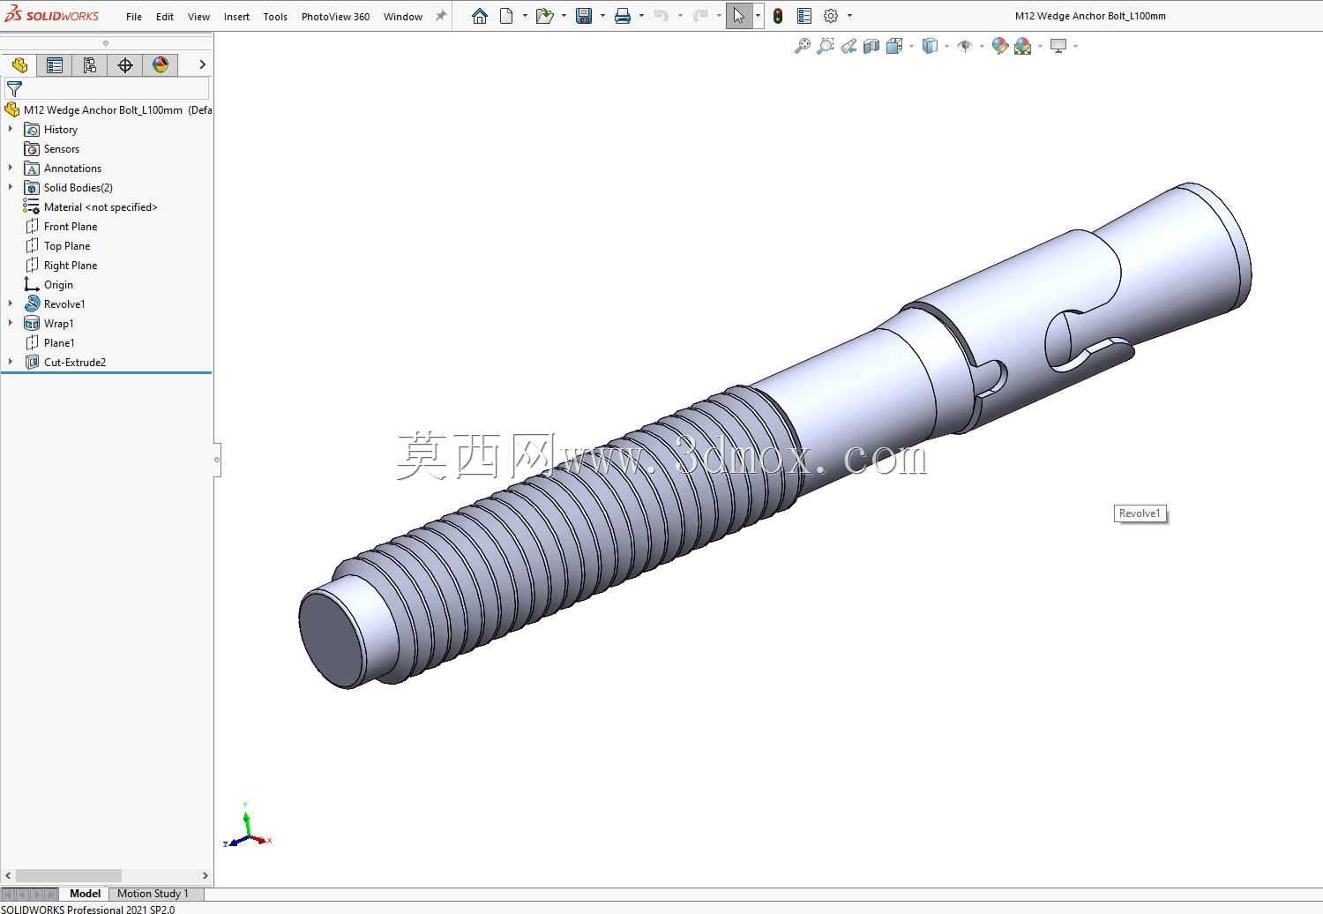
Task: Expand the History folder
Action: pyautogui.click(x=11, y=129)
